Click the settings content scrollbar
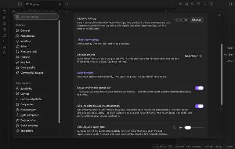 click(221, 74)
